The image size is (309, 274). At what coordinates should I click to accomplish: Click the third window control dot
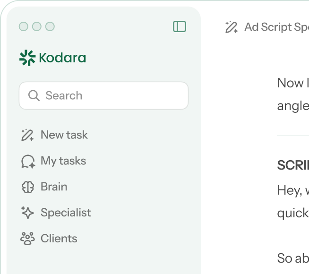click(x=50, y=26)
